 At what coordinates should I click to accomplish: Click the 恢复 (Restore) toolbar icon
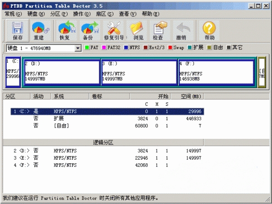(67, 30)
